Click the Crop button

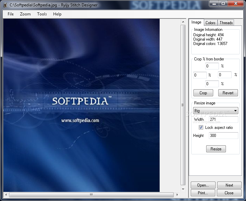pos(203,93)
